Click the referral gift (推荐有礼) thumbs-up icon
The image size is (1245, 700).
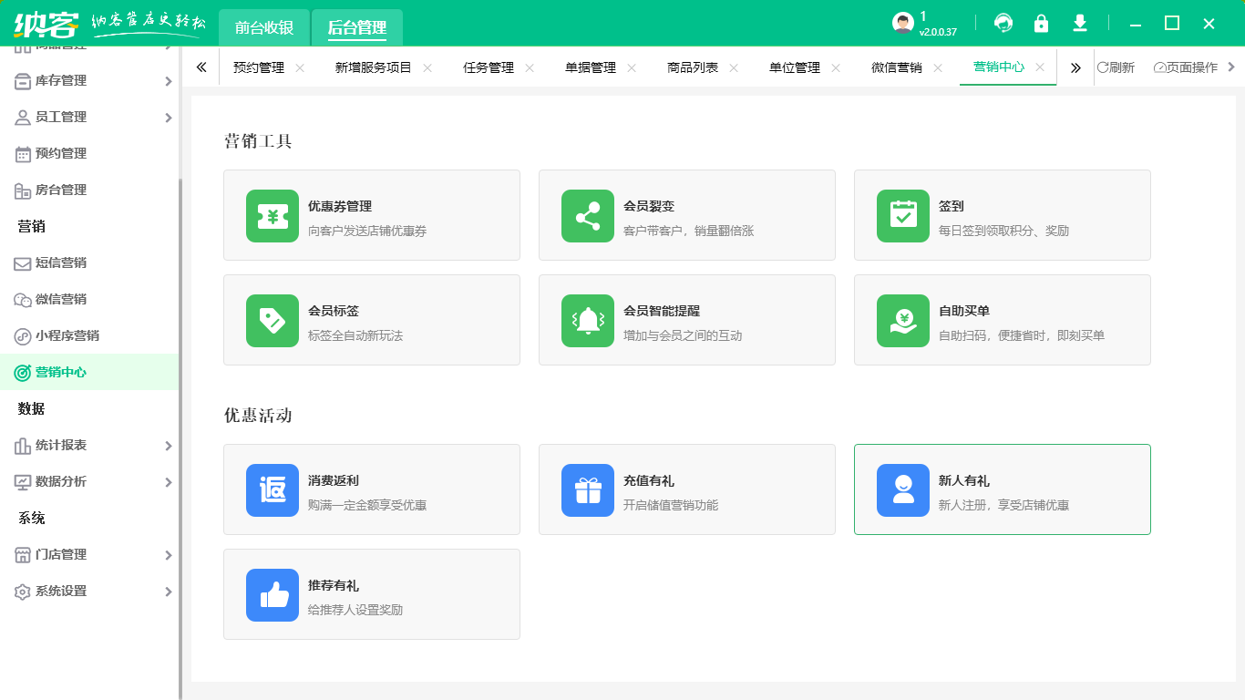tap(273, 595)
